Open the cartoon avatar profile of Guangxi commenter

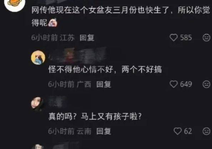pyautogui.click(x=38, y=58)
